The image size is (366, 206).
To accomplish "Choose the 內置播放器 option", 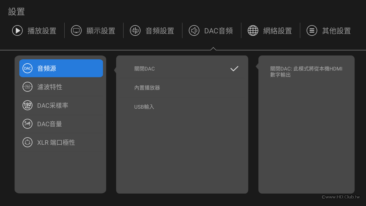I will (182, 88).
